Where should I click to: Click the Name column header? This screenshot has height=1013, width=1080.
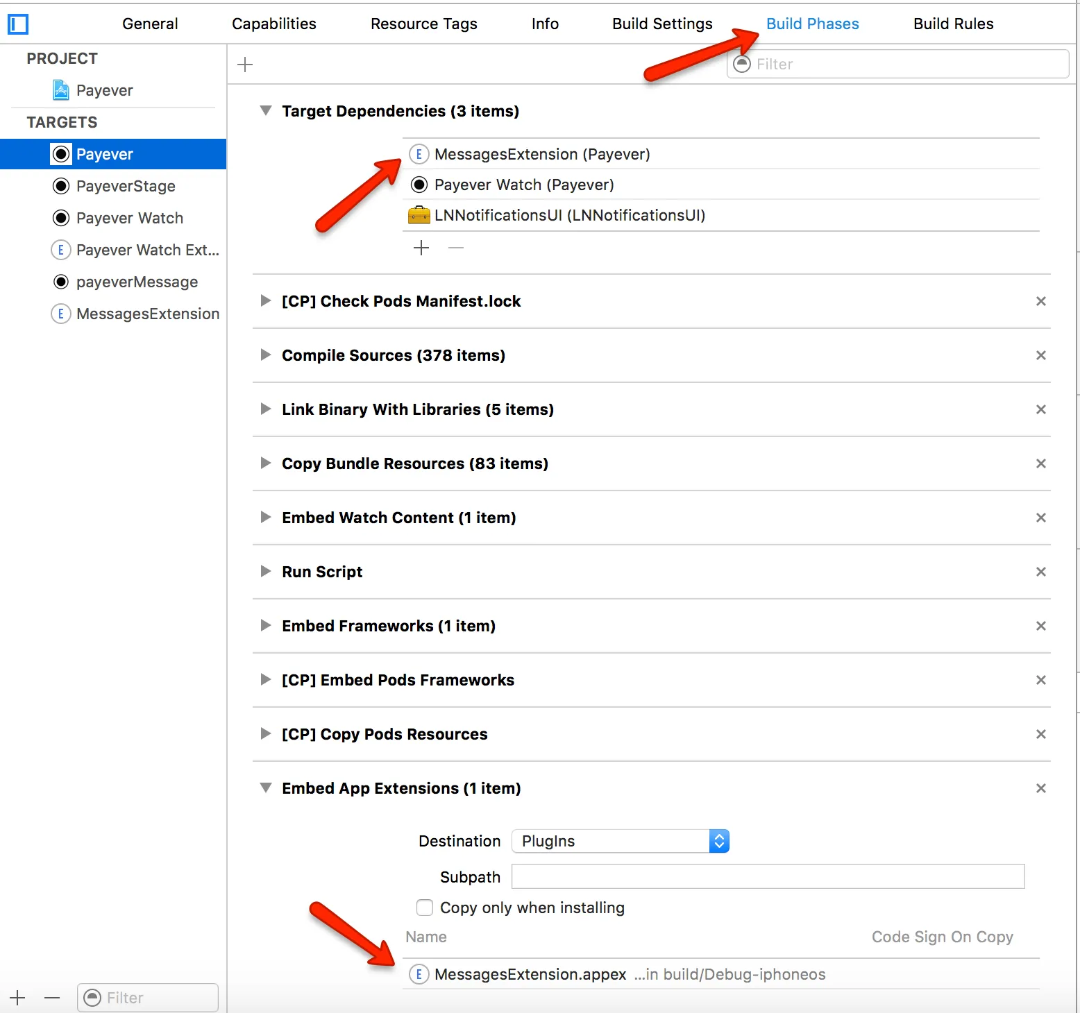(426, 937)
